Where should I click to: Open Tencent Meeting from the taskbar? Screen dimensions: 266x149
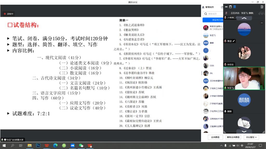point(72,146)
